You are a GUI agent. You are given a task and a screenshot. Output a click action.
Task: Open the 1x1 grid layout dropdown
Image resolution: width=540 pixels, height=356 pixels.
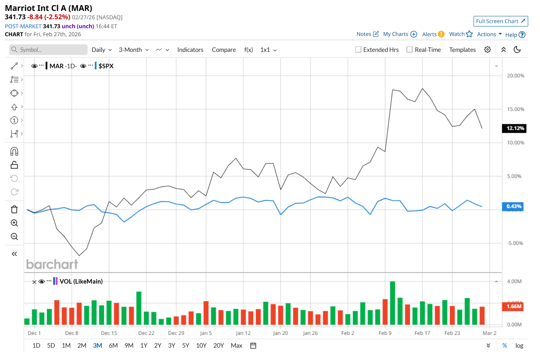point(269,50)
